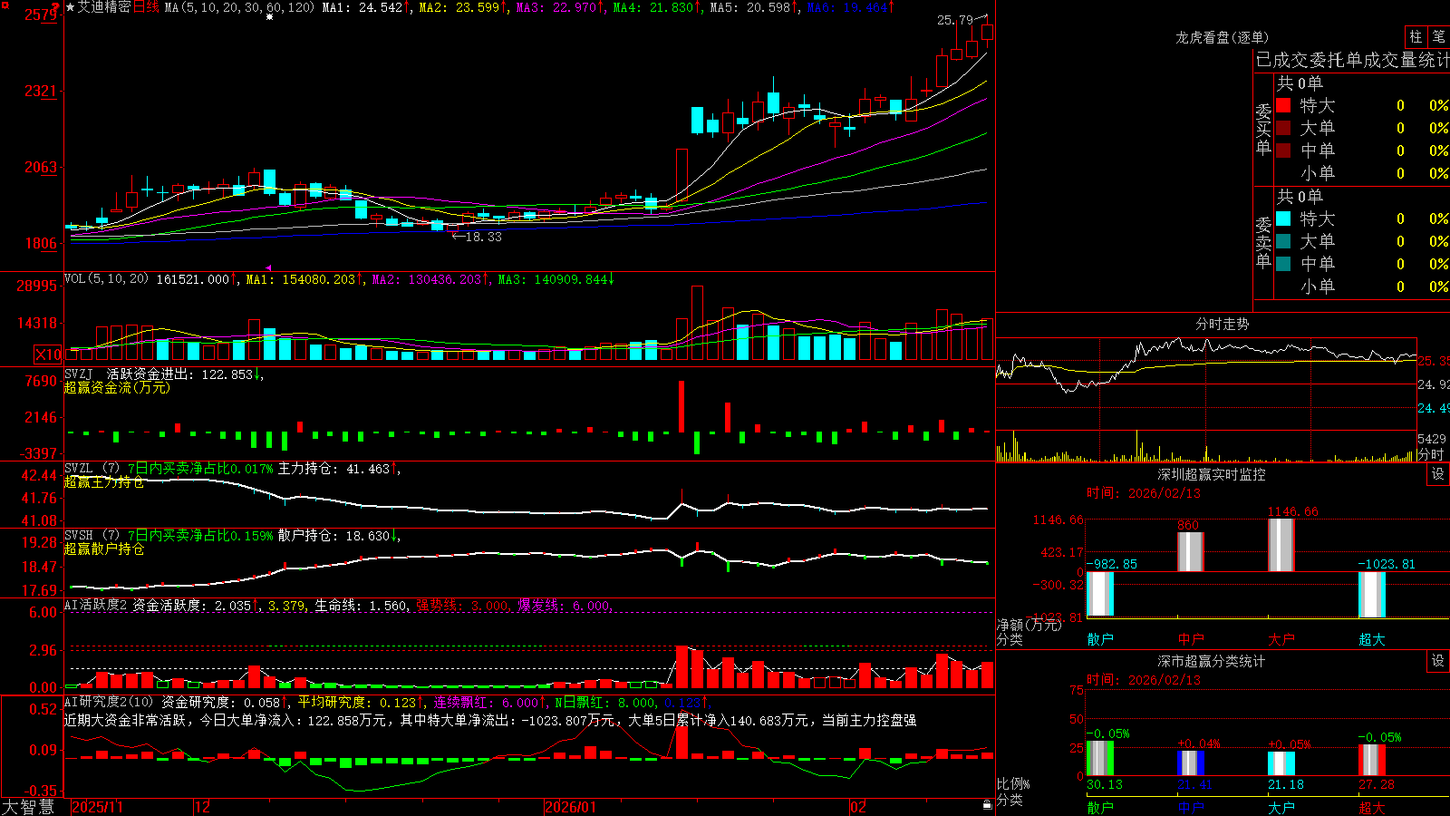Click the 12 month timeline label
1450x816 pixels.
coord(202,807)
